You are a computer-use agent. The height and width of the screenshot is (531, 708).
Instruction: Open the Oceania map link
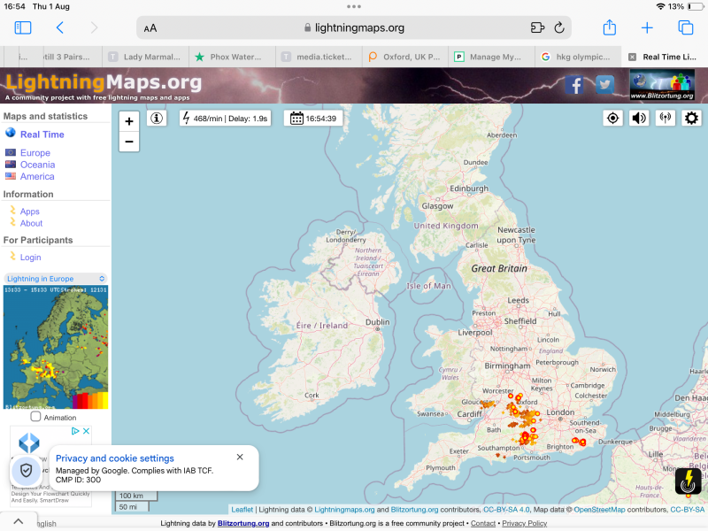click(x=37, y=165)
